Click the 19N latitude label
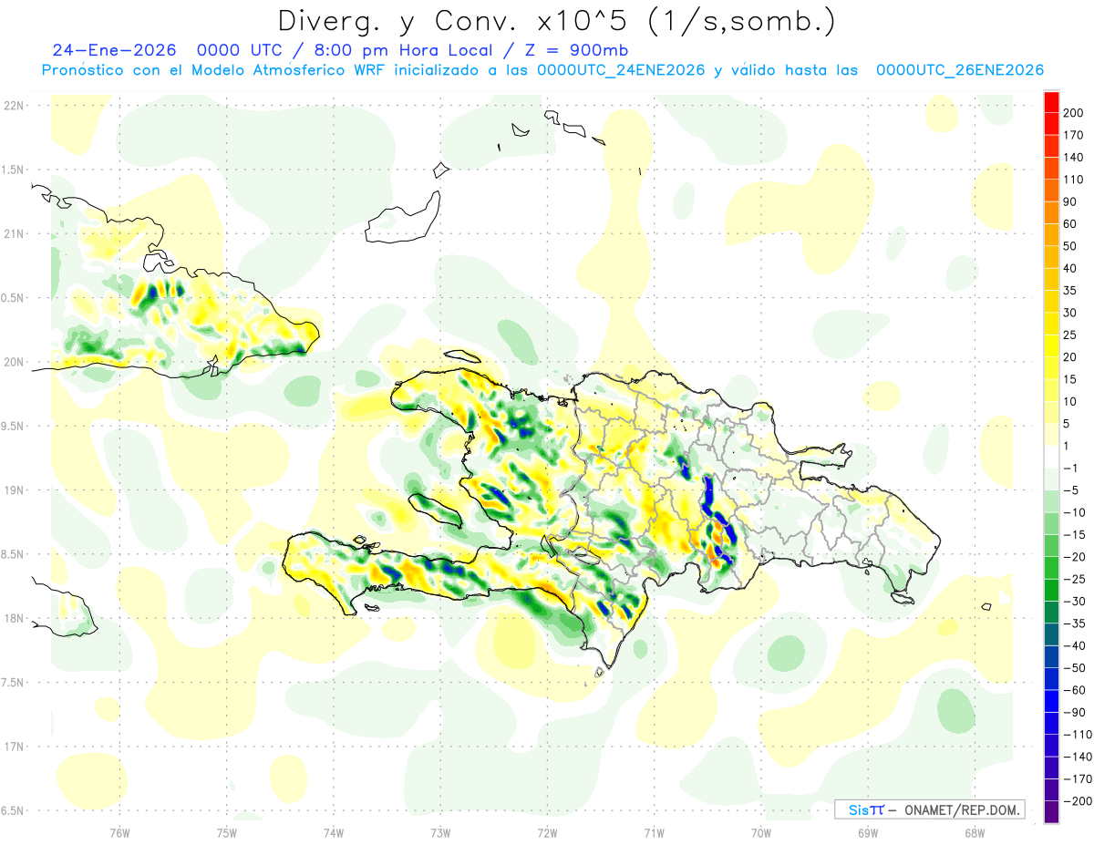The width and height of the screenshot is (1094, 845). click(x=13, y=489)
